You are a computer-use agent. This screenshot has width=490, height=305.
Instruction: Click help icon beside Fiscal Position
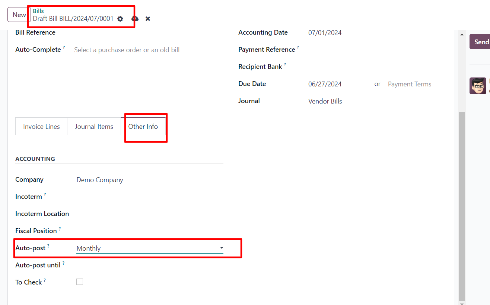60,229
